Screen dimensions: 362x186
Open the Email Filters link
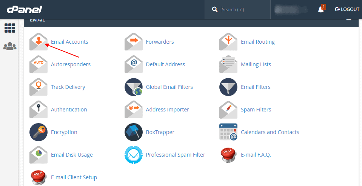256,87
